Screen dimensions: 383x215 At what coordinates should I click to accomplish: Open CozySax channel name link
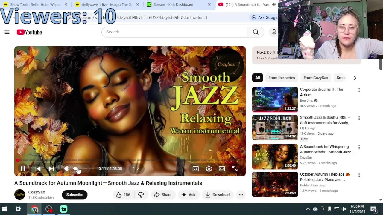[x=37, y=192]
